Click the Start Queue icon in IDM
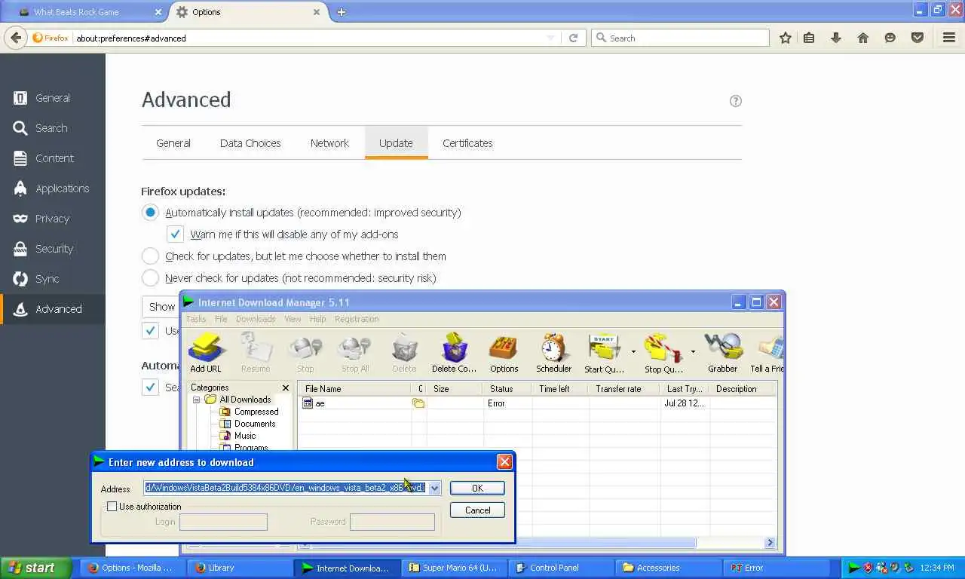The height and width of the screenshot is (579, 965). (604, 353)
